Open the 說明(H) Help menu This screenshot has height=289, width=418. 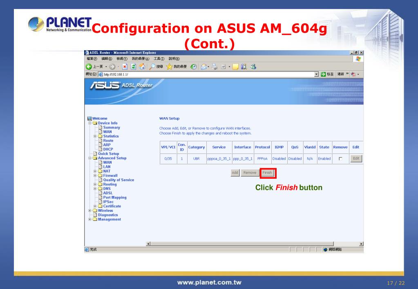click(174, 59)
